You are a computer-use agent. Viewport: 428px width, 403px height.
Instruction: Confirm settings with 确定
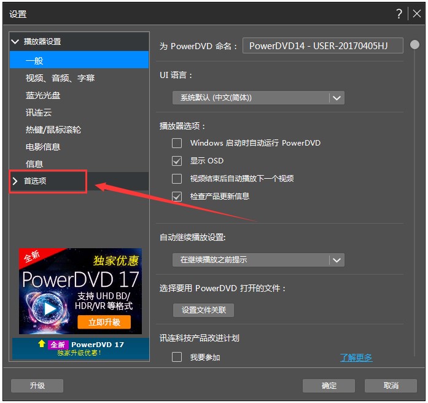pyautogui.click(x=329, y=386)
